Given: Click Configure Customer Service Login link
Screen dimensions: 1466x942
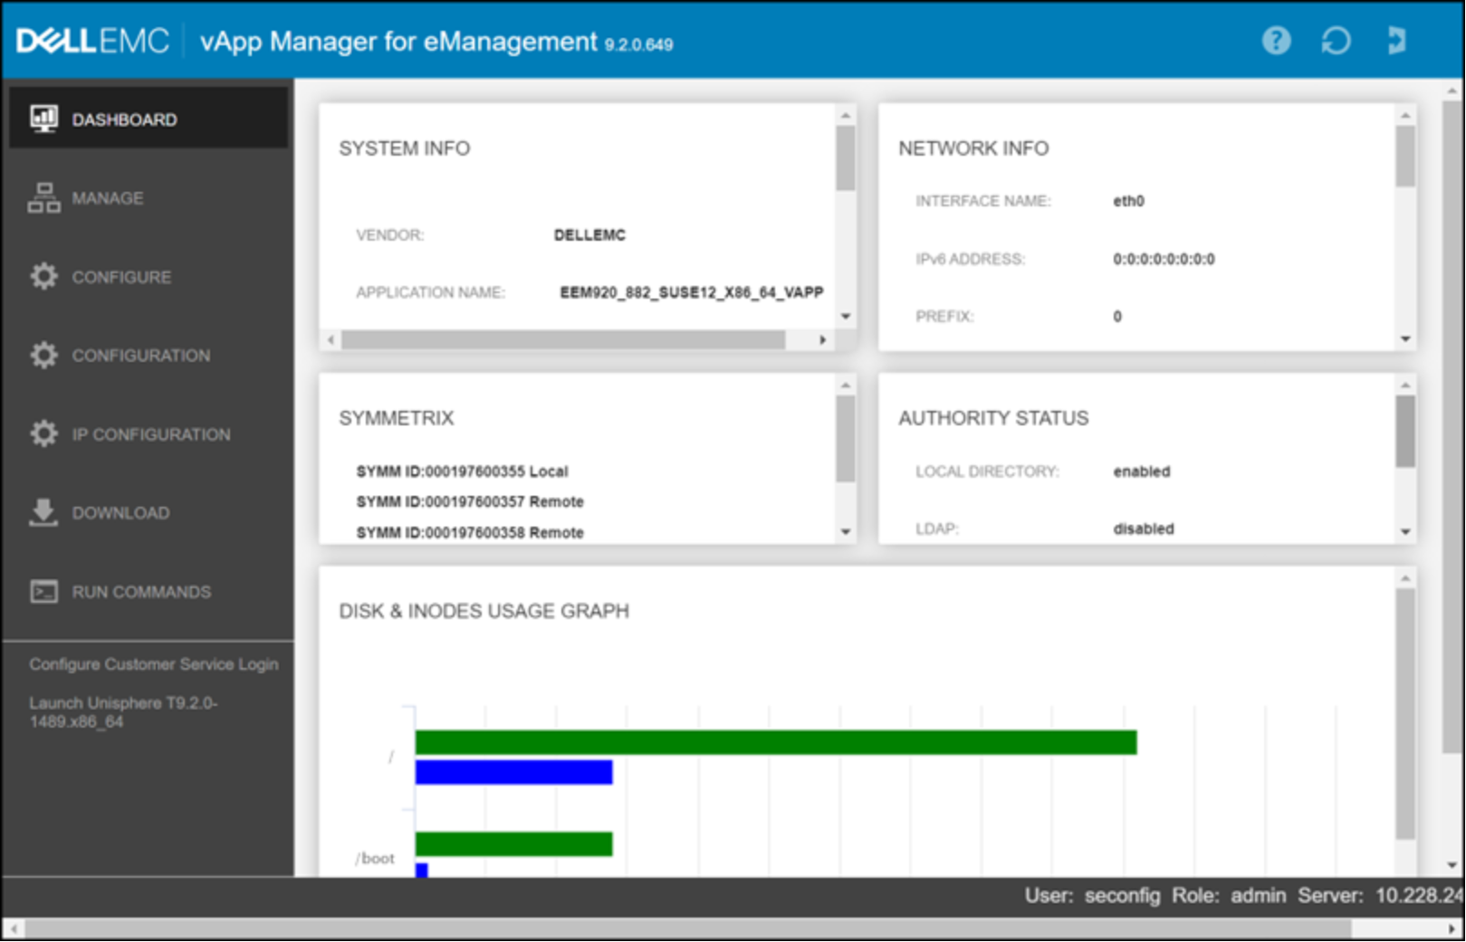Looking at the screenshot, I should tap(153, 664).
